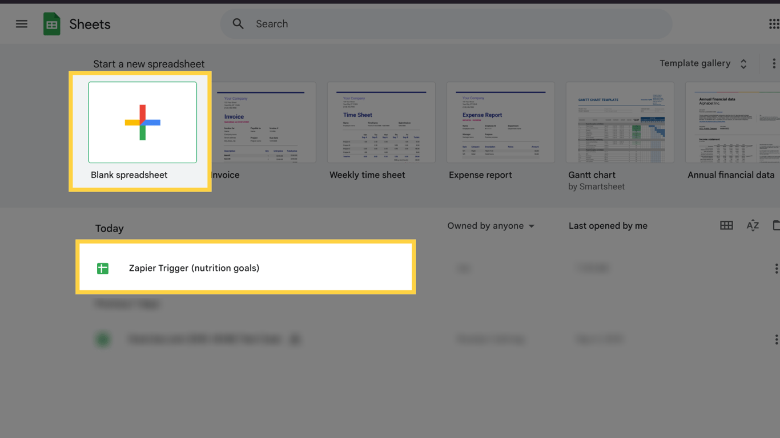Open the Gantt chart template by Smartsheet

[620, 122]
